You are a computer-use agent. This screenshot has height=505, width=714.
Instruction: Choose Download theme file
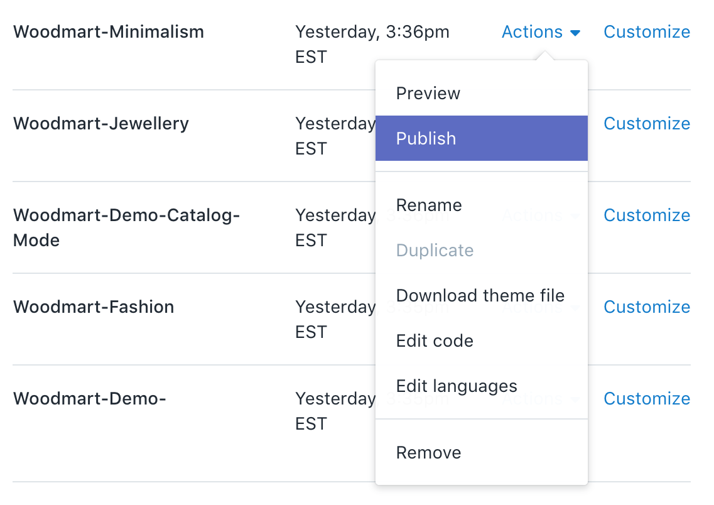point(480,296)
